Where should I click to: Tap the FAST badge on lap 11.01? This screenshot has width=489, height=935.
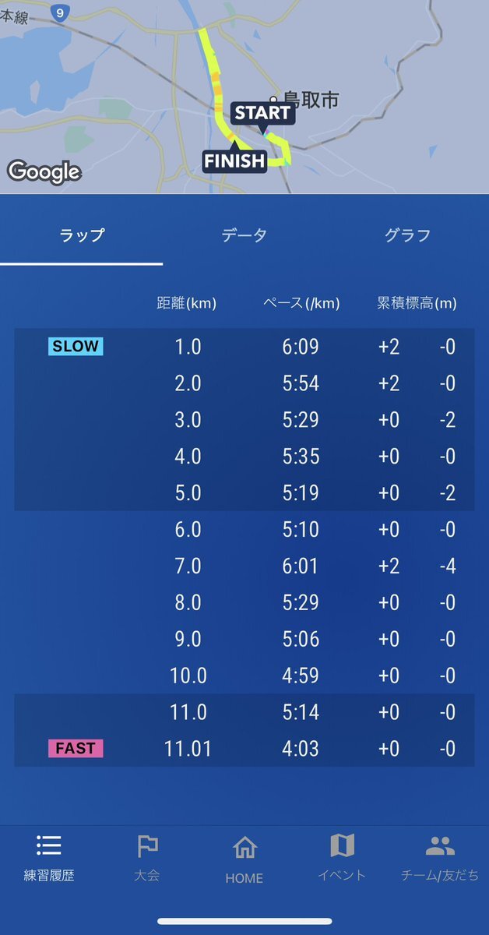click(x=76, y=749)
